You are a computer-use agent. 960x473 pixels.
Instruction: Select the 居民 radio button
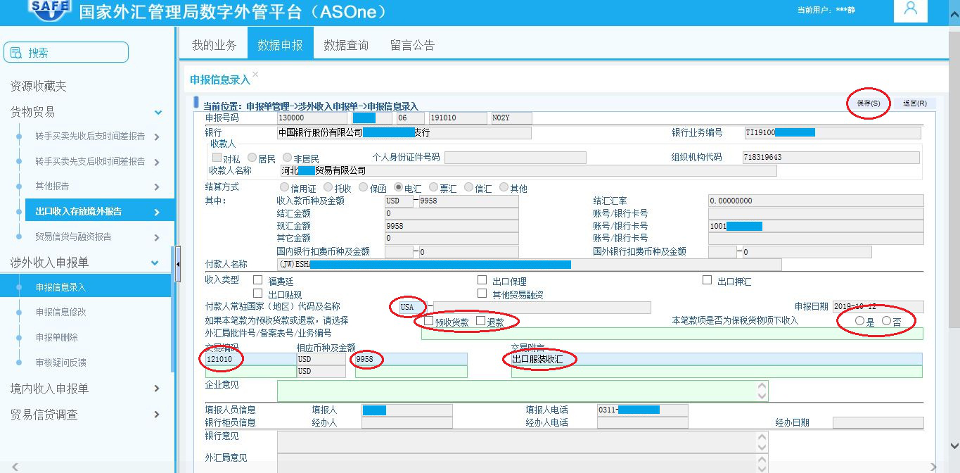tap(252, 158)
